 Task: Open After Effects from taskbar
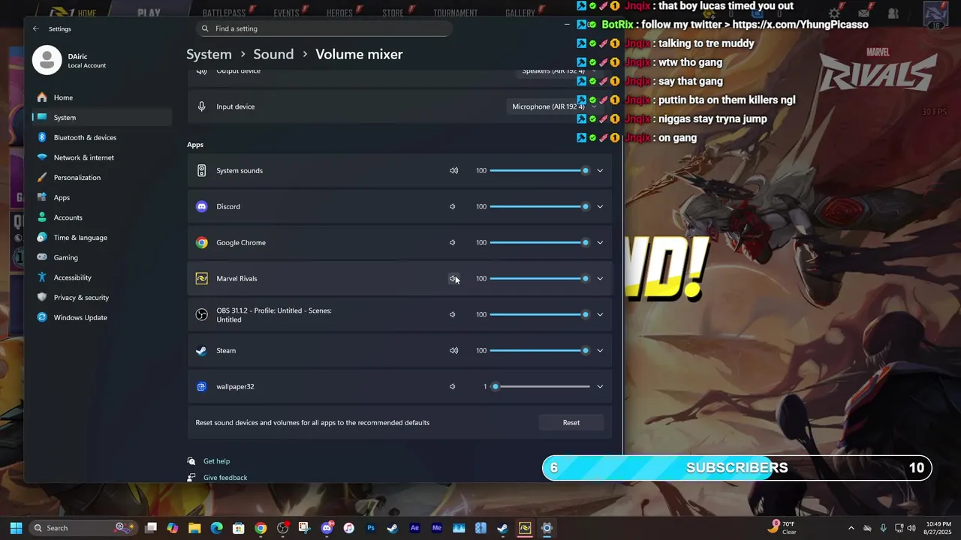pyautogui.click(x=414, y=528)
